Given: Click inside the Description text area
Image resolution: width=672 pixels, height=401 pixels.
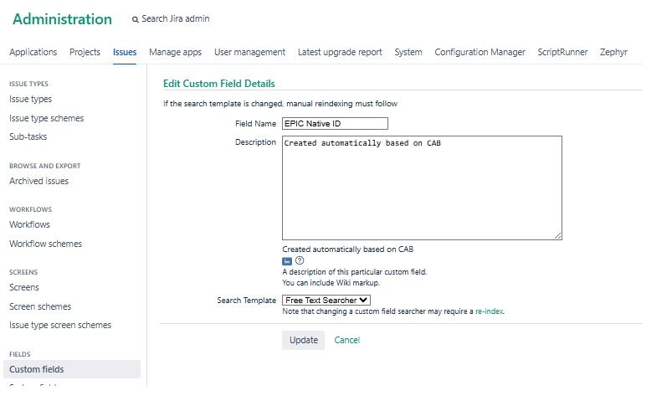Looking at the screenshot, I should coord(421,188).
